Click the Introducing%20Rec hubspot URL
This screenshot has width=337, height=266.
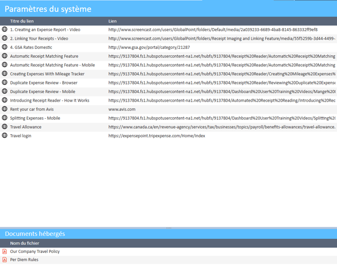222,101
